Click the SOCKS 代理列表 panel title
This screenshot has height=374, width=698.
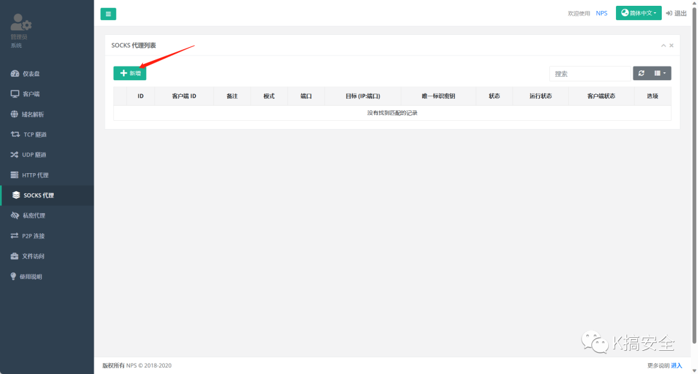click(x=134, y=45)
